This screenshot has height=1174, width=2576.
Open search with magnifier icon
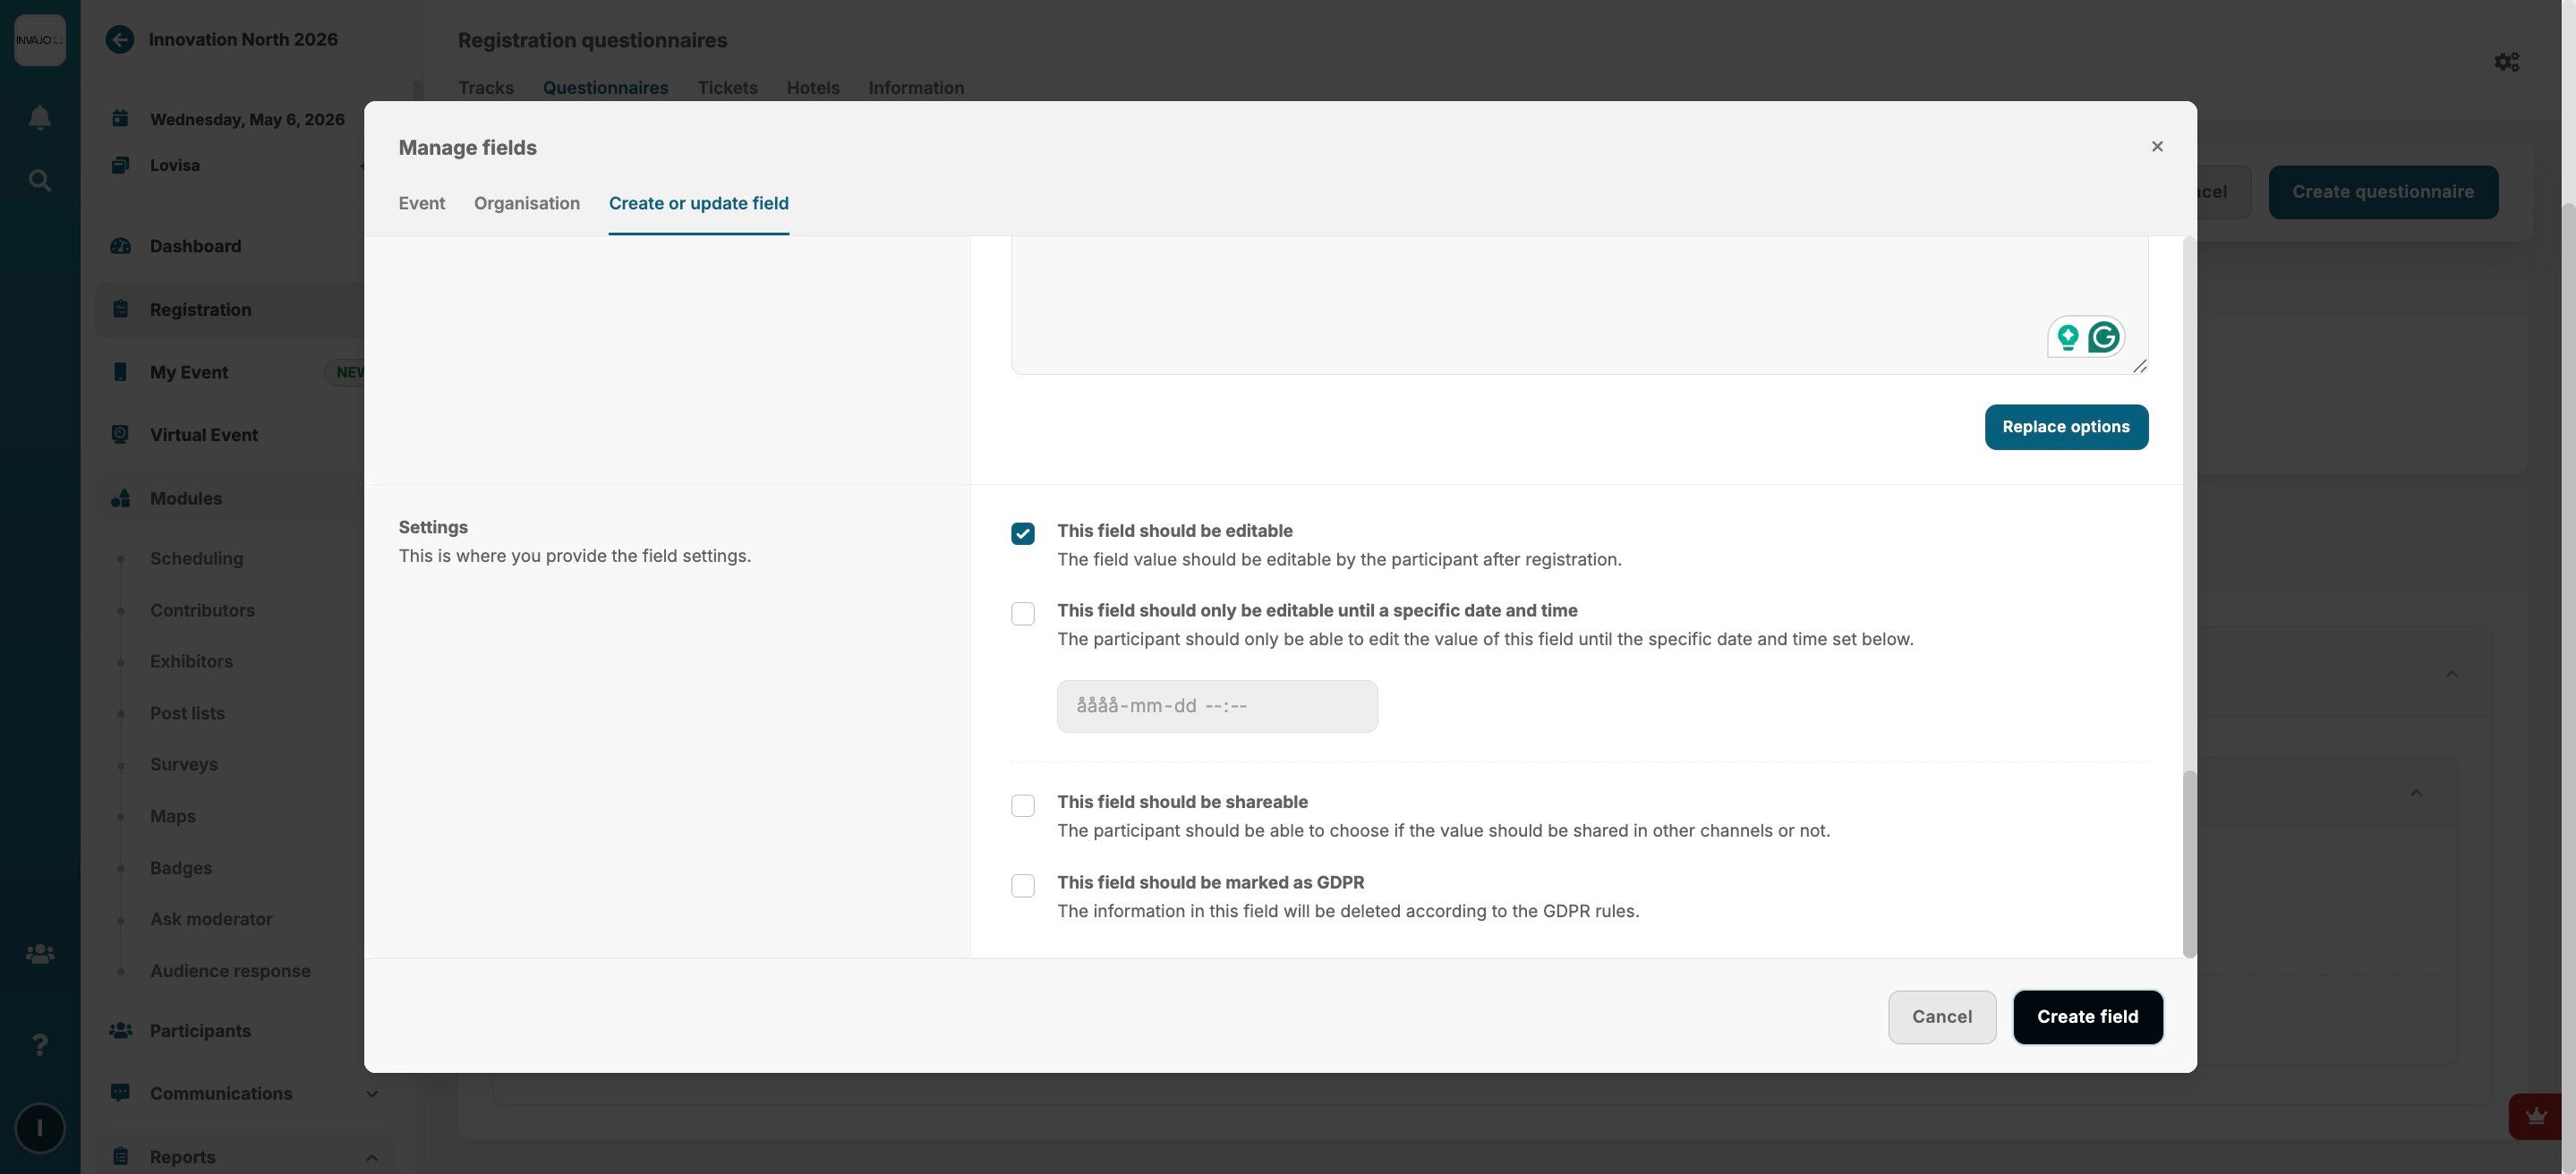click(39, 180)
